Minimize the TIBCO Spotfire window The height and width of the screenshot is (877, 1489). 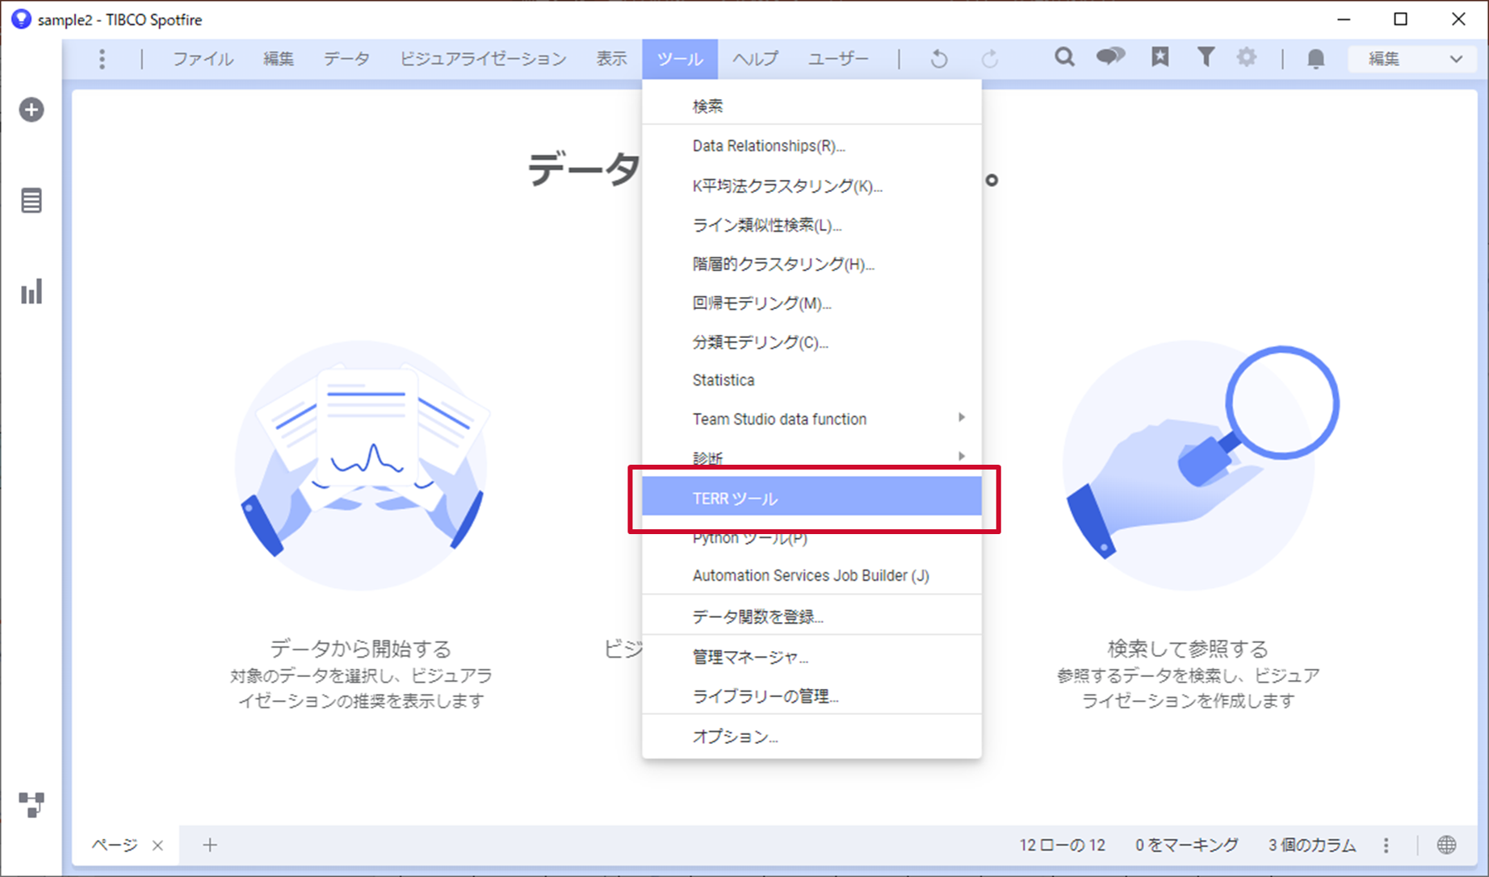(1344, 19)
